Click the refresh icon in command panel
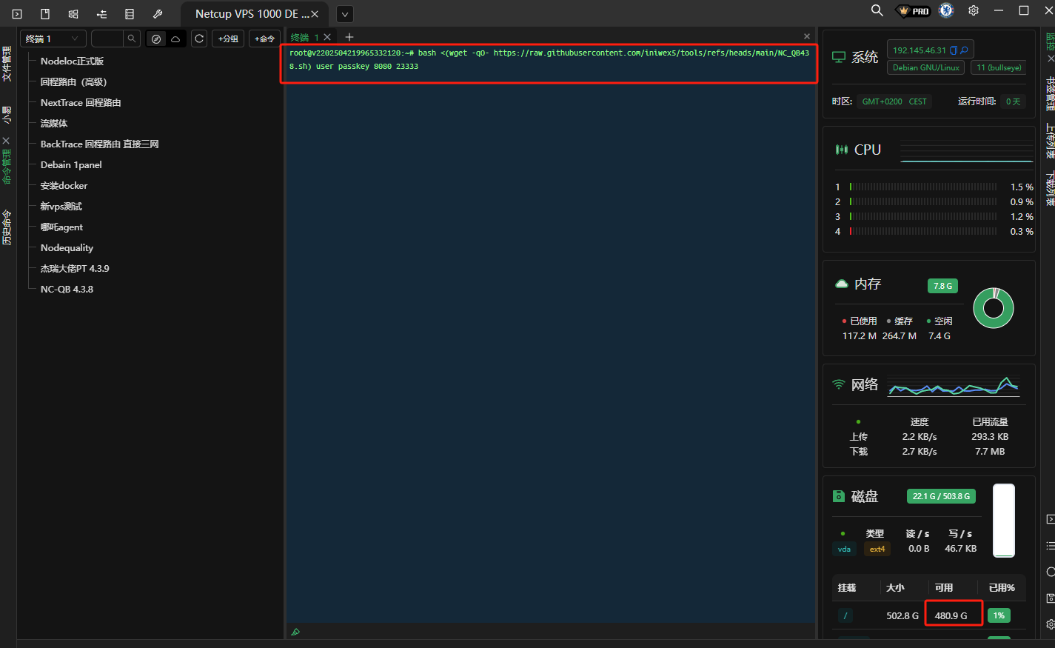This screenshot has width=1055, height=648. click(x=199, y=39)
